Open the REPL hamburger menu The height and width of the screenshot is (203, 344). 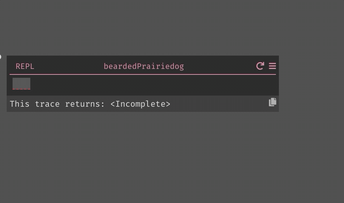272,66
